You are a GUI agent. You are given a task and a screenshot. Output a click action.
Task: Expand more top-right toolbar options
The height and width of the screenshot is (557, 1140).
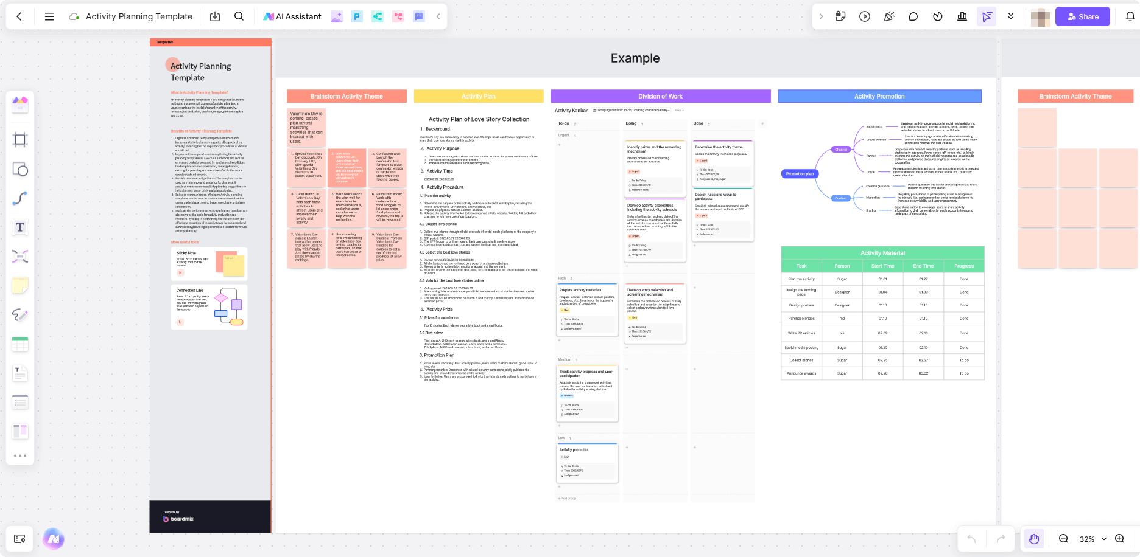click(1011, 16)
